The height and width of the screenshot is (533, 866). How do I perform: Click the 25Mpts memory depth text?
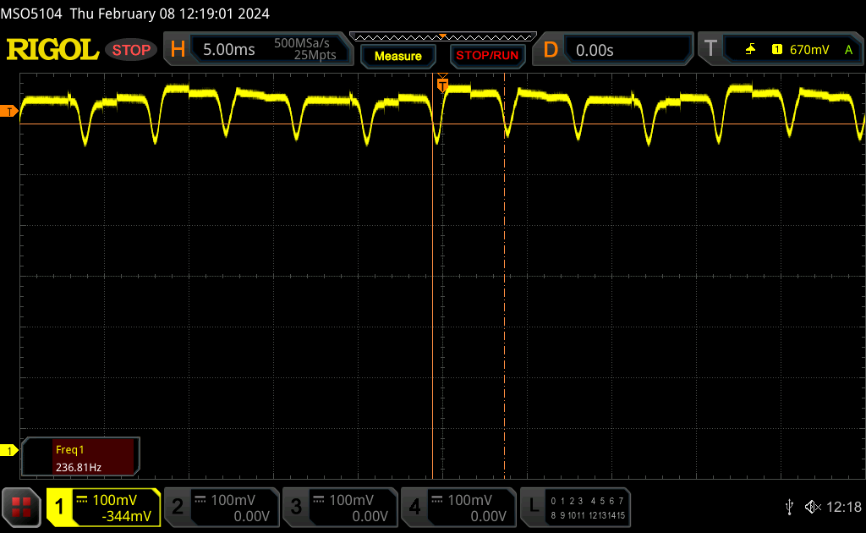click(315, 55)
